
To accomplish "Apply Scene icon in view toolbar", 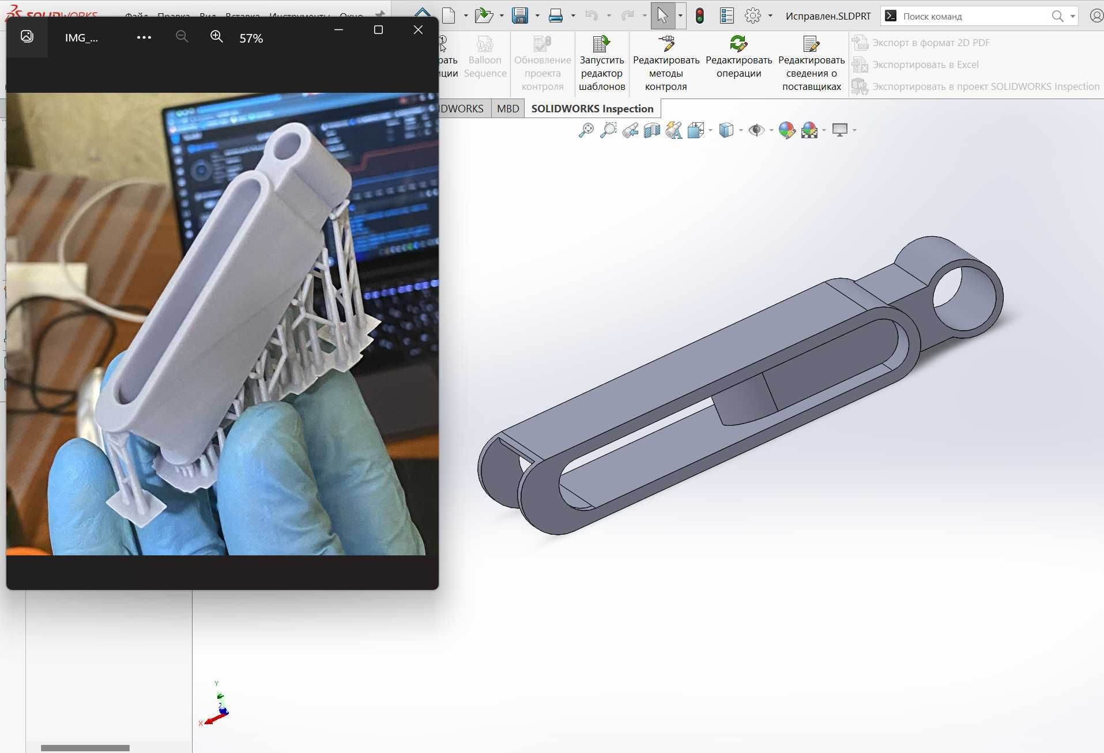I will click(809, 130).
